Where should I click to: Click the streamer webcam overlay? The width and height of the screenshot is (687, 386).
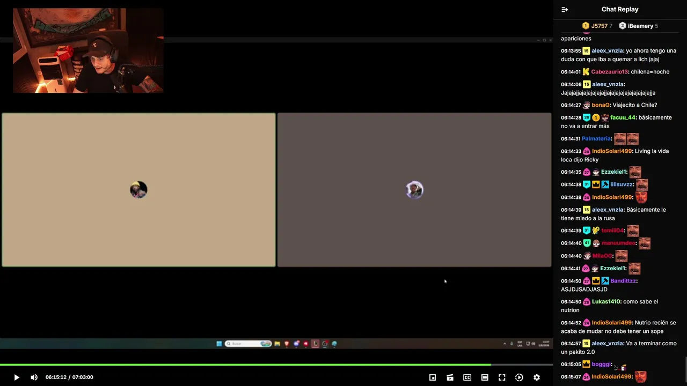88,50
